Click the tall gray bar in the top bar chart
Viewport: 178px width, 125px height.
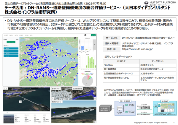click(94, 44)
